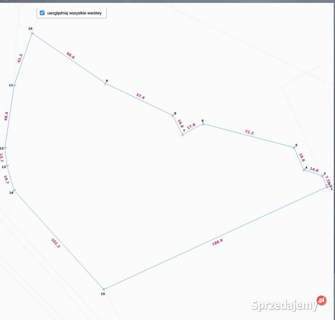This screenshot has width=335, height=320.
Task: Click vertex marker 12 on left edge
Action: click(x=5, y=148)
